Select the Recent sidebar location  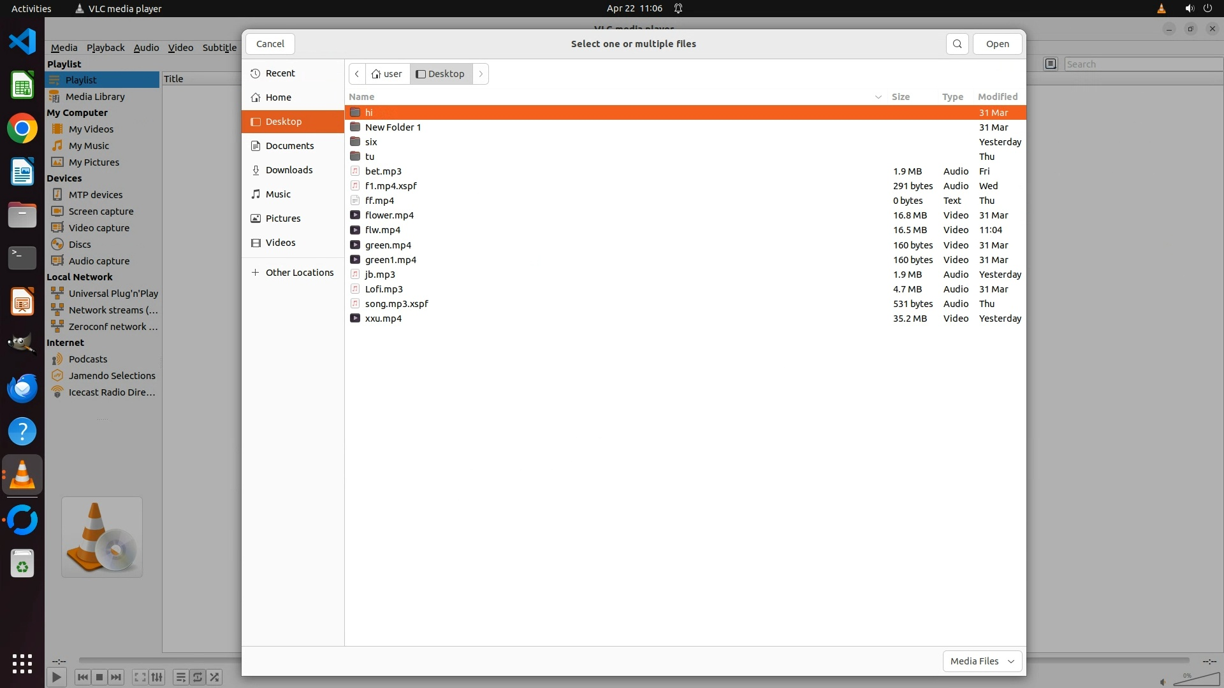coord(280,73)
